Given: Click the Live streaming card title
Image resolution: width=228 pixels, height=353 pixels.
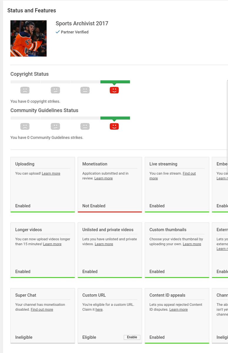Looking at the screenshot, I should click(x=163, y=164).
